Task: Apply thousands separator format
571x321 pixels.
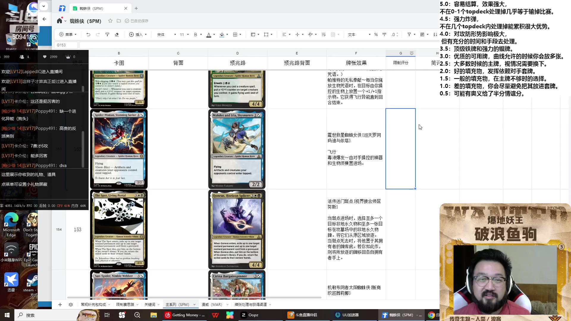Action: [x=384, y=34]
